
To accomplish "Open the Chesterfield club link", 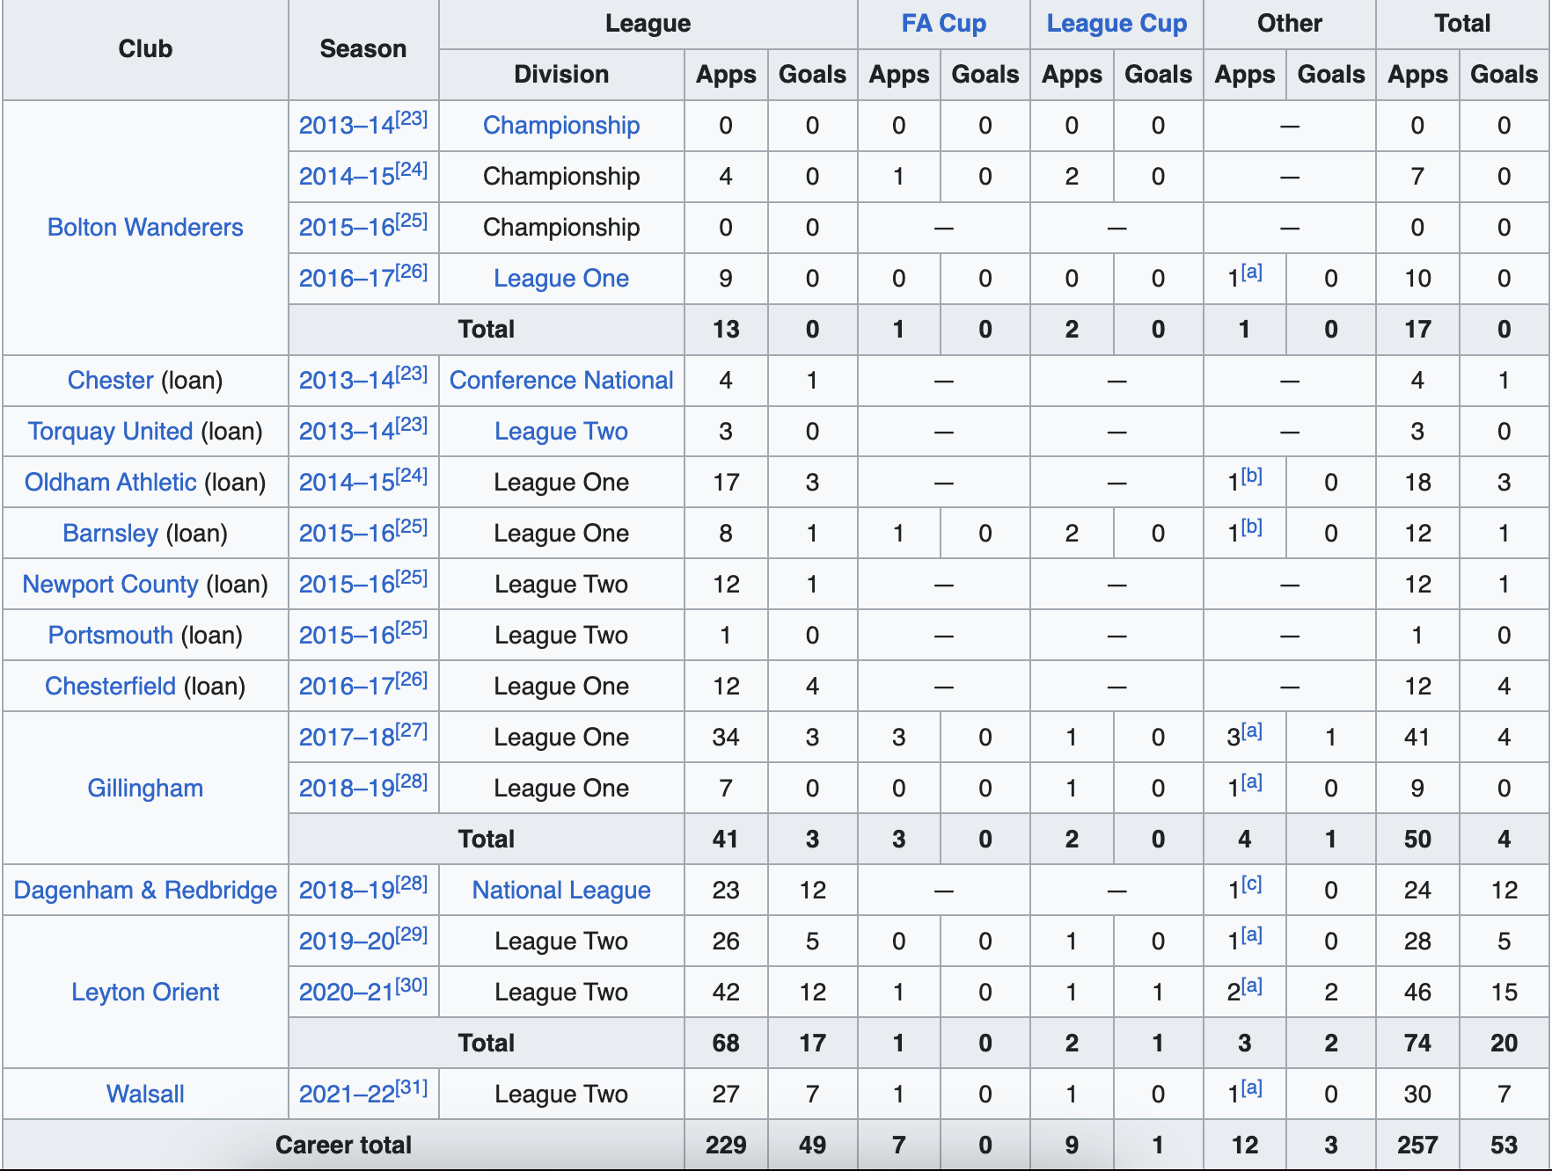I will click(110, 686).
